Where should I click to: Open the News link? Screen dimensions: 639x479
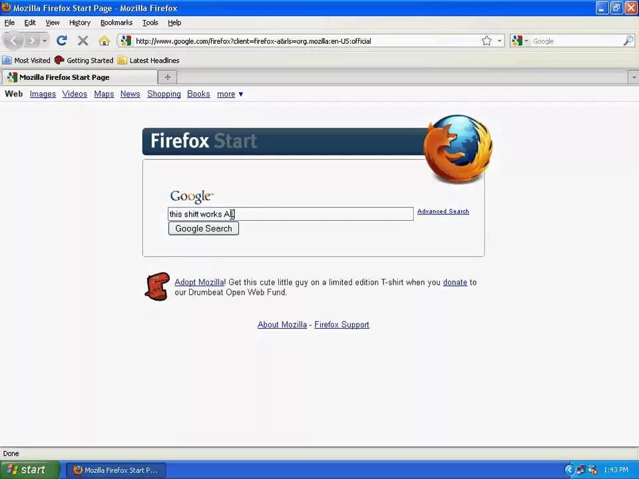point(130,94)
